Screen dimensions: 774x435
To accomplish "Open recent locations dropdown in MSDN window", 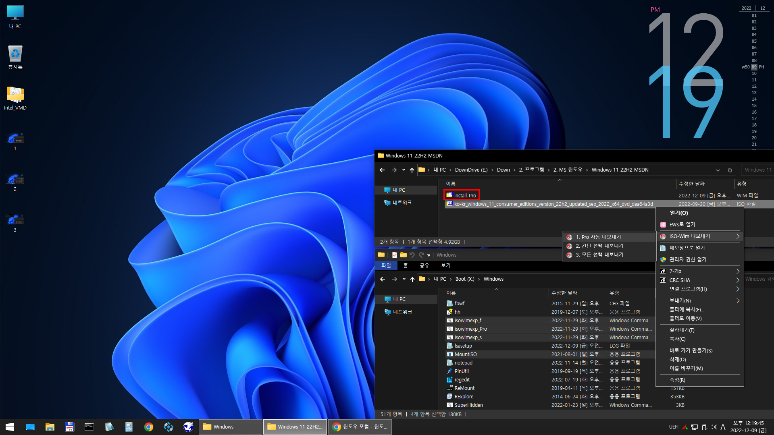I will pos(404,170).
